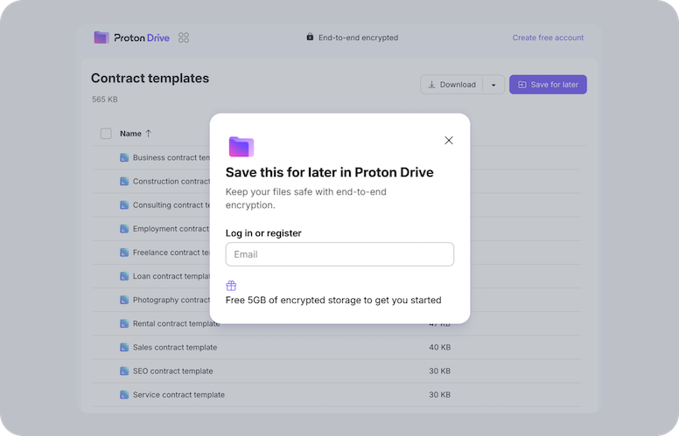
Task: Click the Sales contract template file icon
Action: [124, 348]
